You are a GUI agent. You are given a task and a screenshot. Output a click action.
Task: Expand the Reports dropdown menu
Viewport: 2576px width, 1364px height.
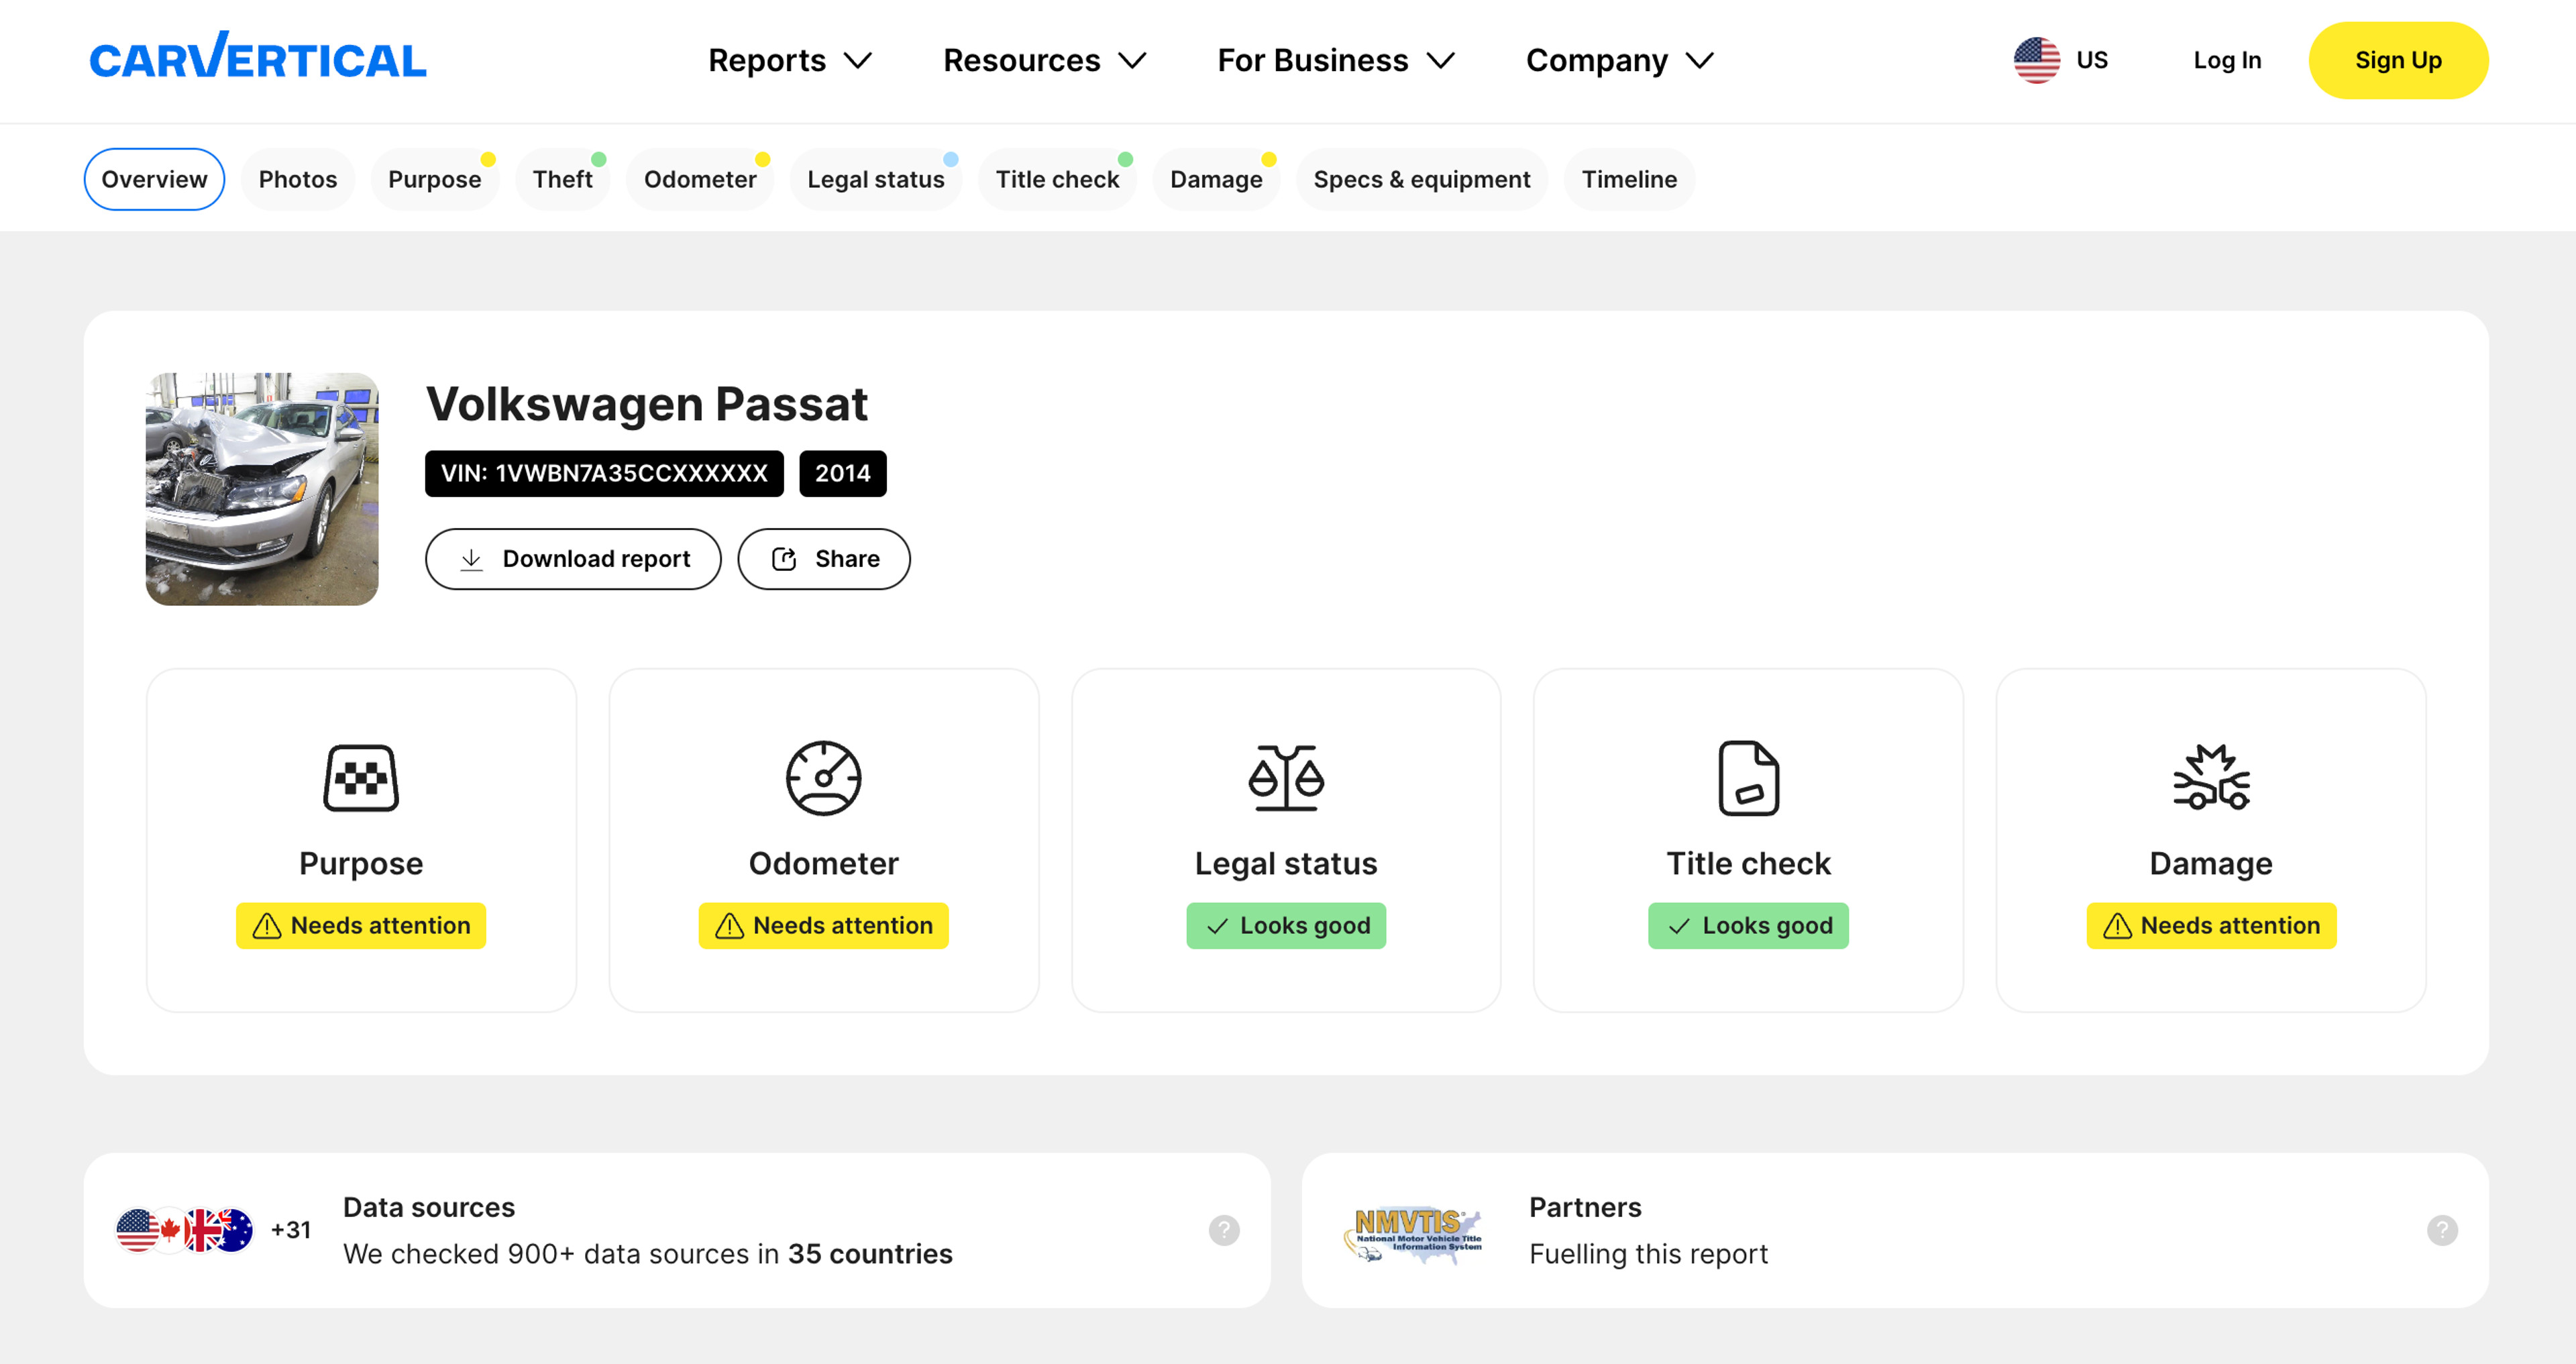pyautogui.click(x=789, y=61)
